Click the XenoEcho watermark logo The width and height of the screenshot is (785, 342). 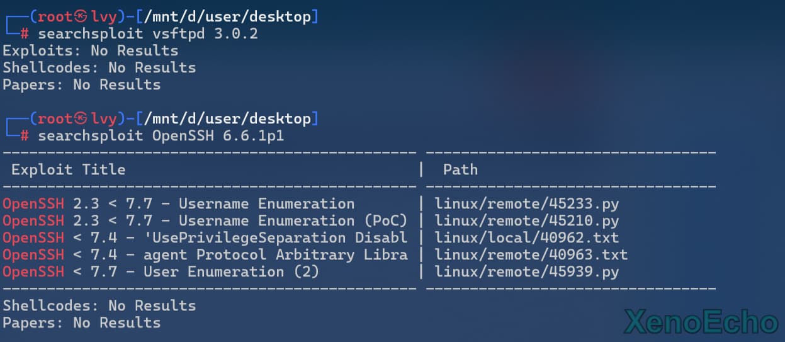pyautogui.click(x=701, y=322)
